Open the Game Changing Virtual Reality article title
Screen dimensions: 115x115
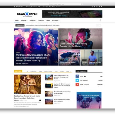point(73,45)
